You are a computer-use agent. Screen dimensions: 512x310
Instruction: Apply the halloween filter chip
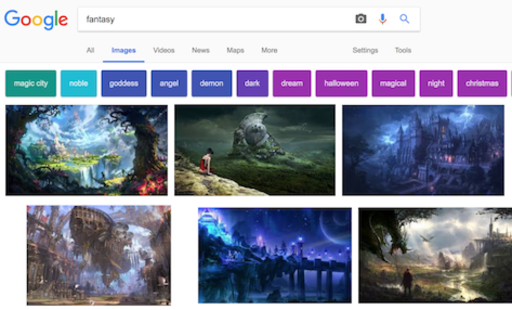point(341,83)
